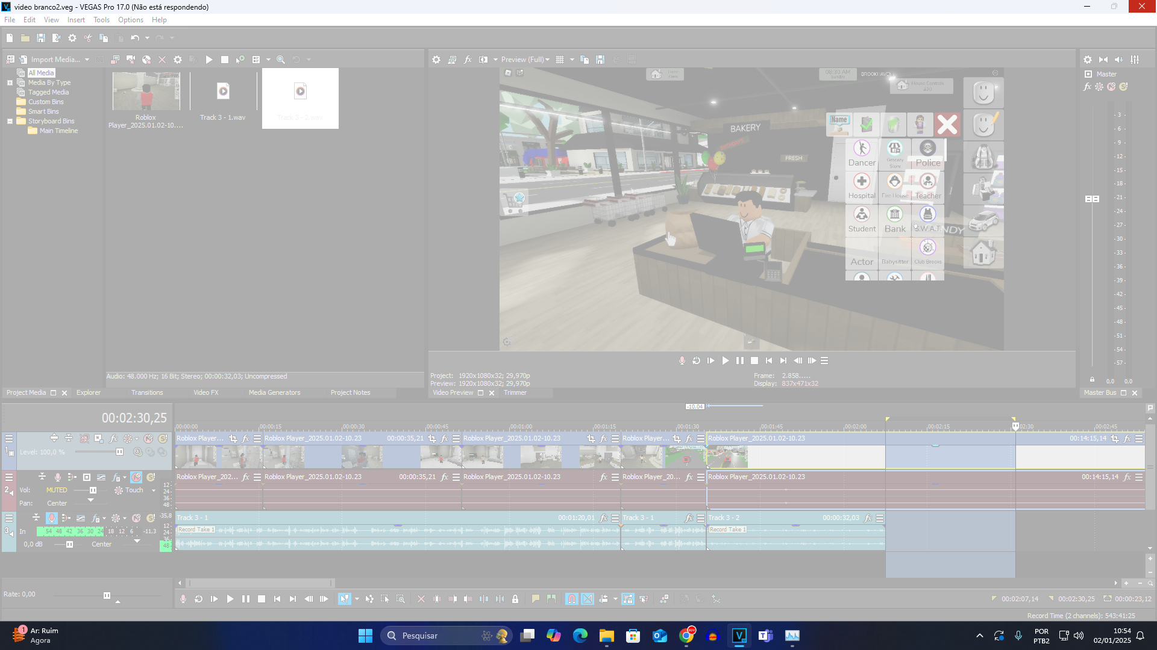This screenshot has height=650, width=1157.
Task: Open Video Output FX in preview toolbar
Action: [x=468, y=60]
